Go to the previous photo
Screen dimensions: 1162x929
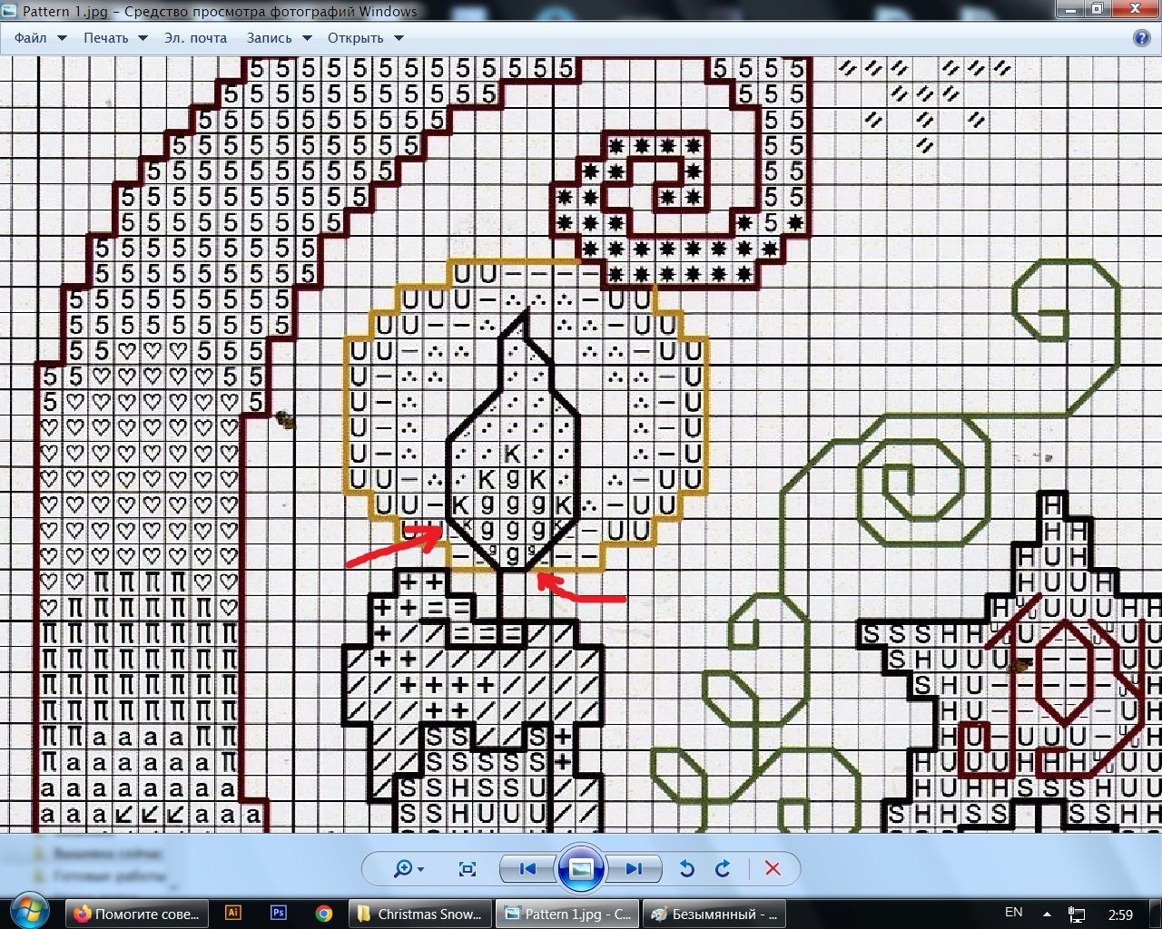pyautogui.click(x=527, y=869)
